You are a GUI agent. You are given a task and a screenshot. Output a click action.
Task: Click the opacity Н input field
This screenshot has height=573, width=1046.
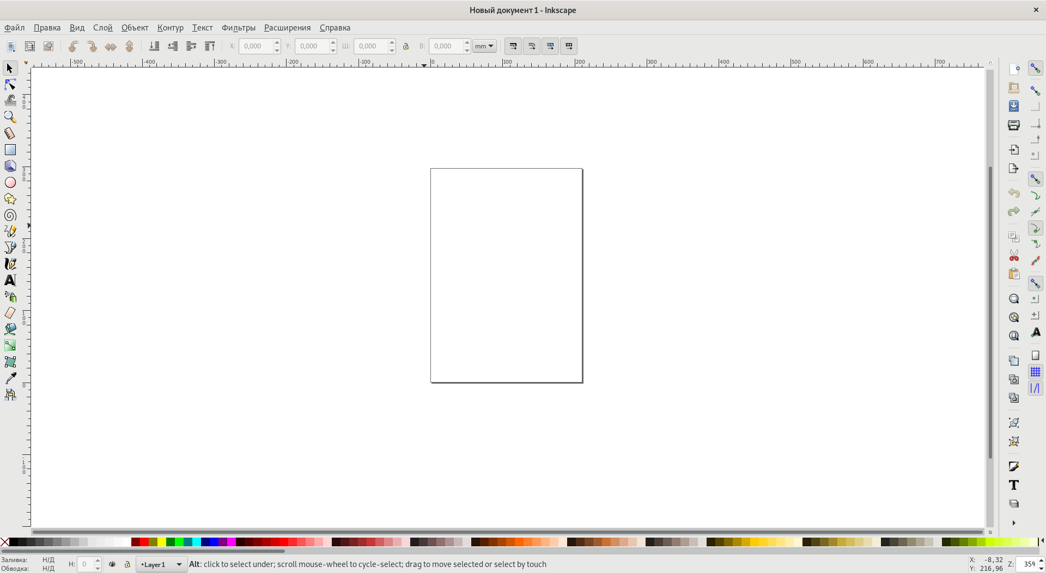pyautogui.click(x=86, y=564)
